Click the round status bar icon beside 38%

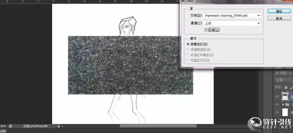(11, 126)
